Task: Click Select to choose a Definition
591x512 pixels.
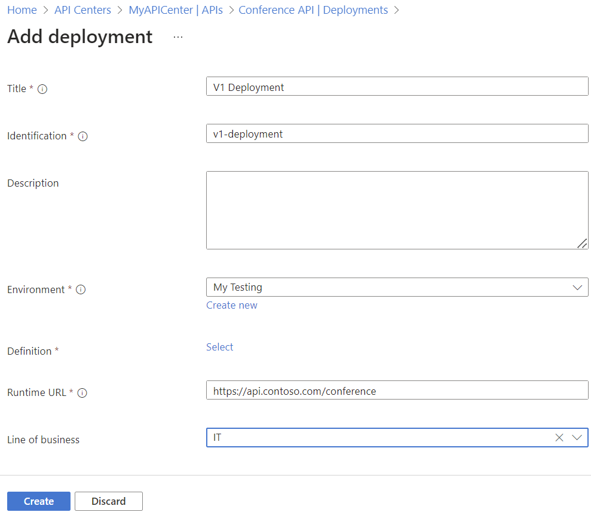Action: click(x=219, y=347)
